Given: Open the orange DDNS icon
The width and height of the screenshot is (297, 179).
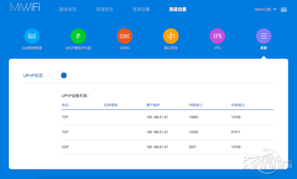Looking at the screenshot, I should (124, 36).
